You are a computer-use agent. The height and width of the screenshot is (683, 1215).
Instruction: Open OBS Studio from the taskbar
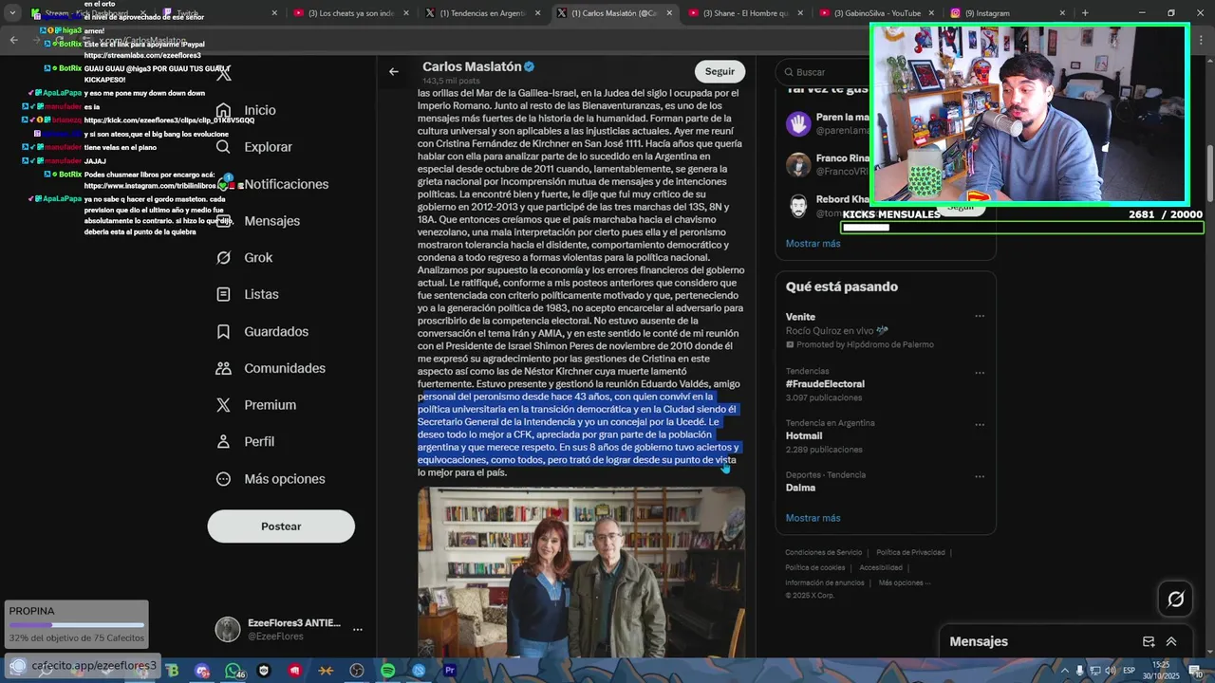pyautogui.click(x=357, y=671)
